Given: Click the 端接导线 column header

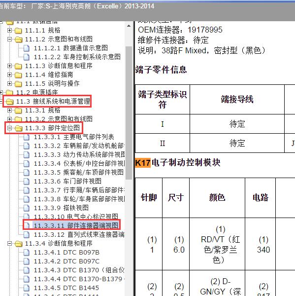Looking at the screenshot, I should tap(237, 100).
